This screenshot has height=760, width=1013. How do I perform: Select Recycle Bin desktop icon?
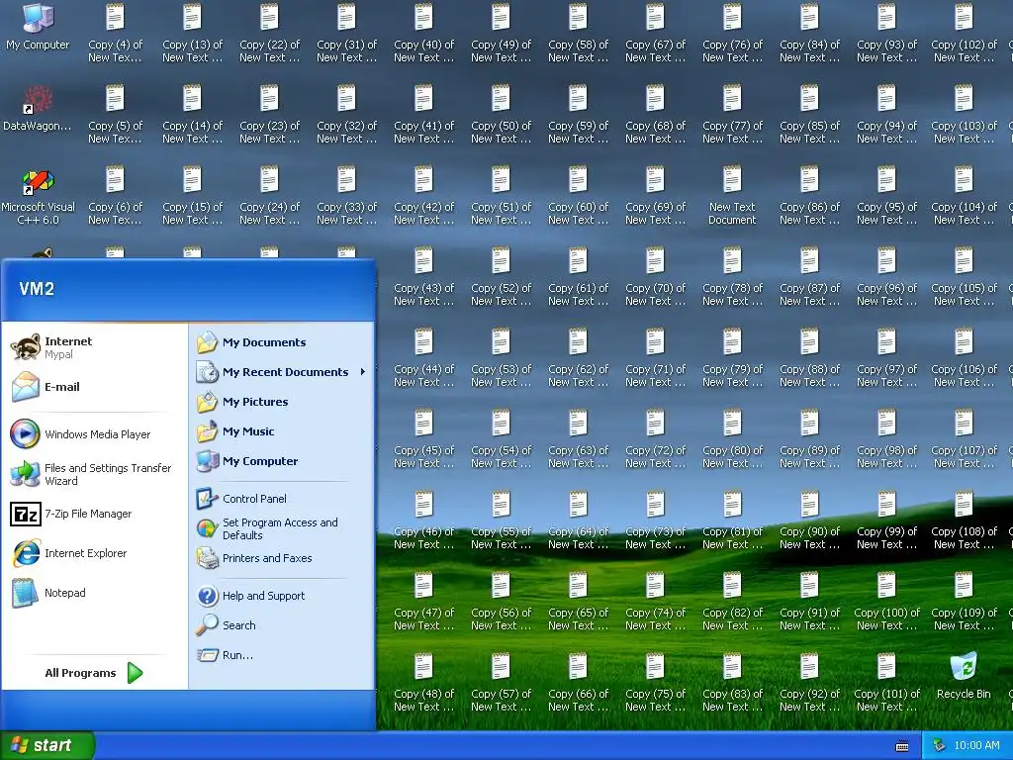pos(964,676)
